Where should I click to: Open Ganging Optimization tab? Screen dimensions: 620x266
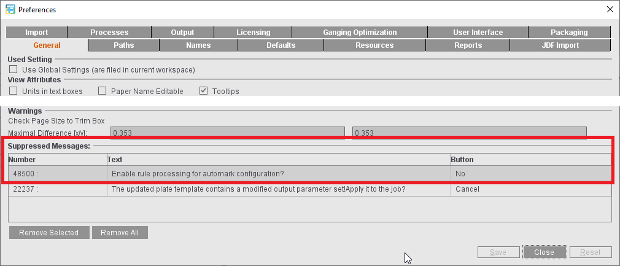(x=360, y=33)
